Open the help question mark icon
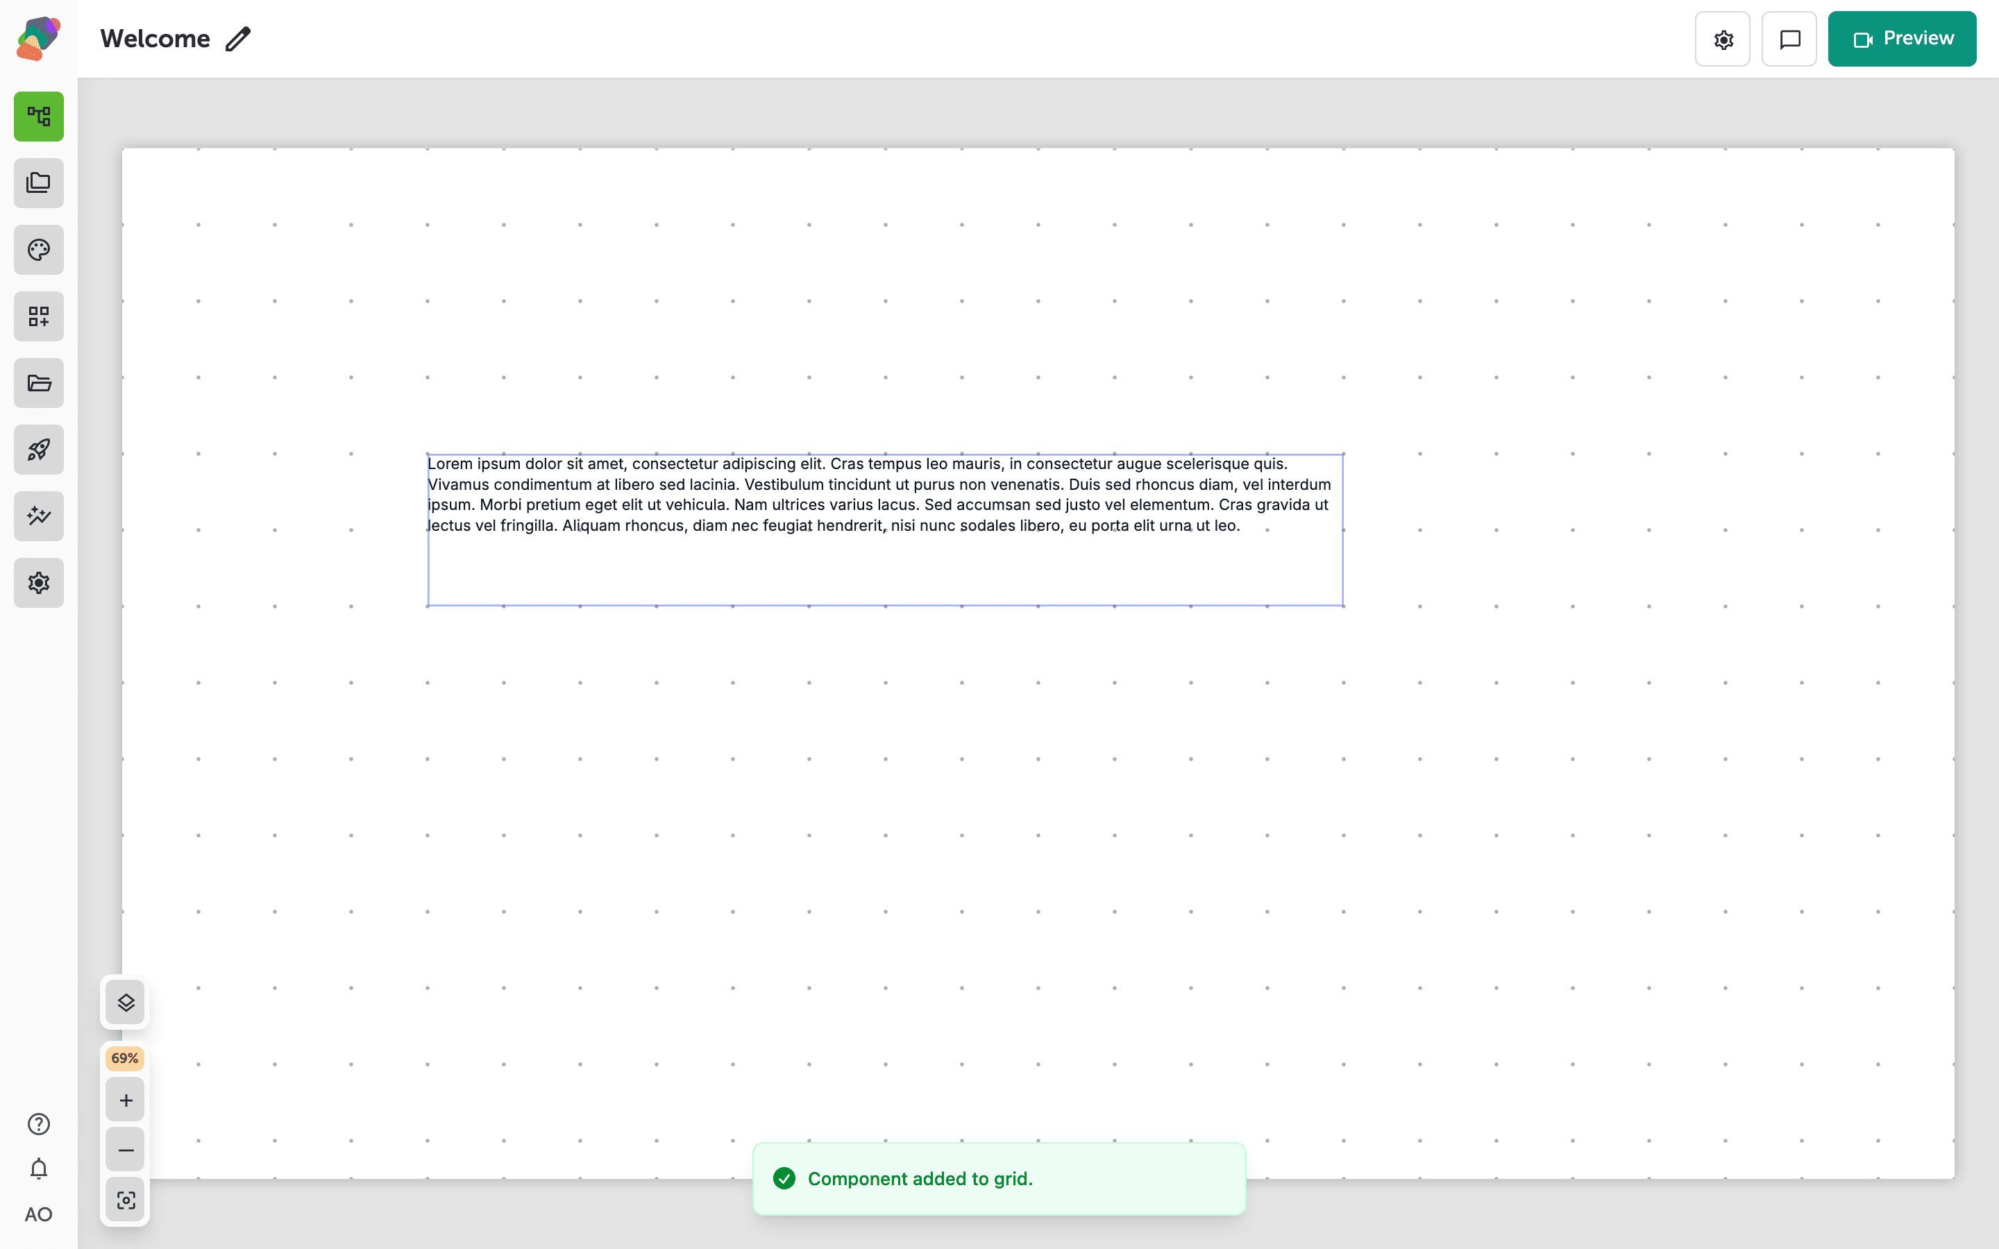This screenshot has width=1999, height=1249. click(39, 1124)
